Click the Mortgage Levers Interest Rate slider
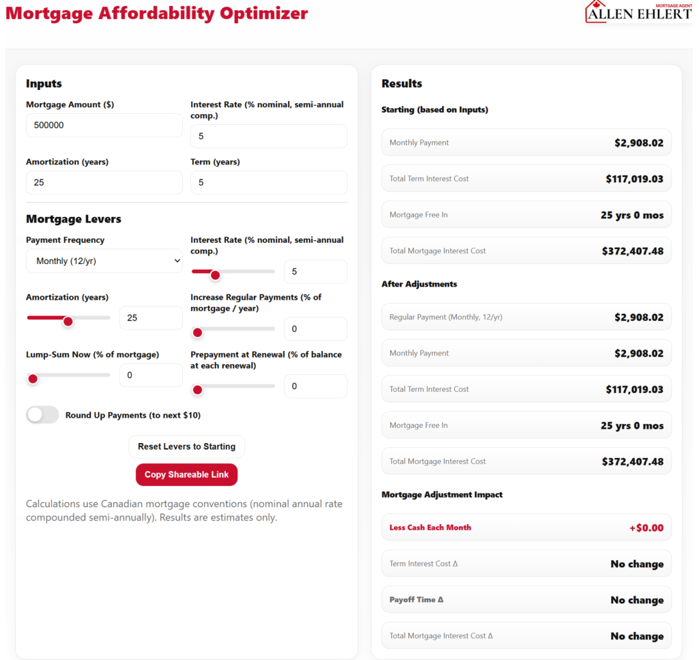The height and width of the screenshot is (660, 699). coord(233,272)
